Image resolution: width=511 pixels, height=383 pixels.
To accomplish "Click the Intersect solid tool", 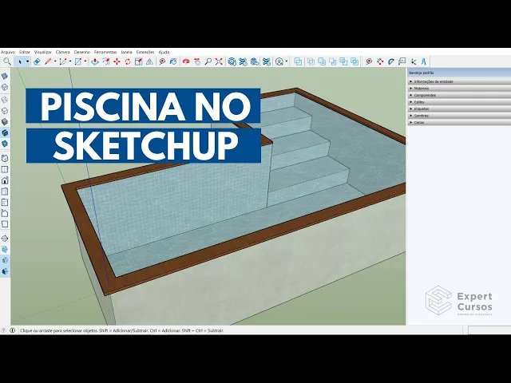I will (x=311, y=61).
